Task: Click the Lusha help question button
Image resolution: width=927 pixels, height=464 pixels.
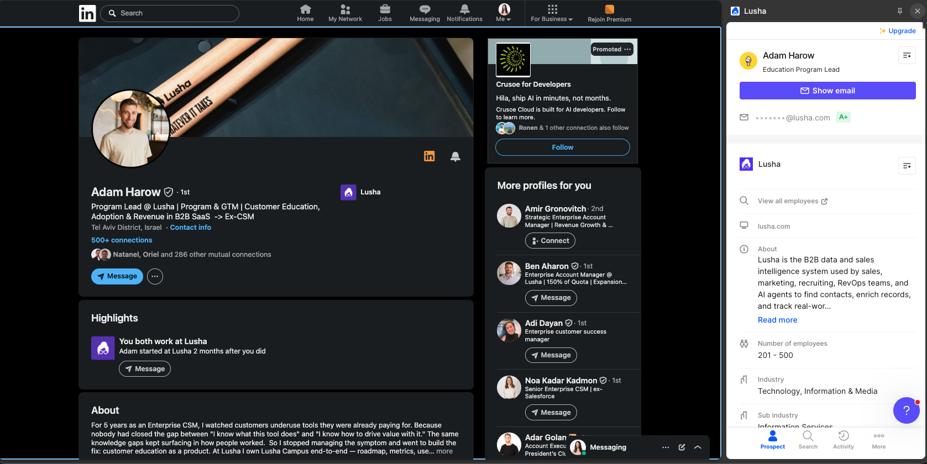Action: tap(906, 410)
